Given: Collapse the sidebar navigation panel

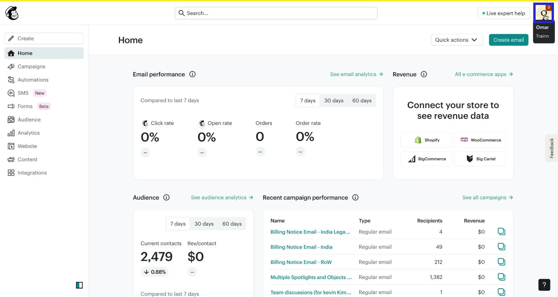Looking at the screenshot, I should pos(79,285).
